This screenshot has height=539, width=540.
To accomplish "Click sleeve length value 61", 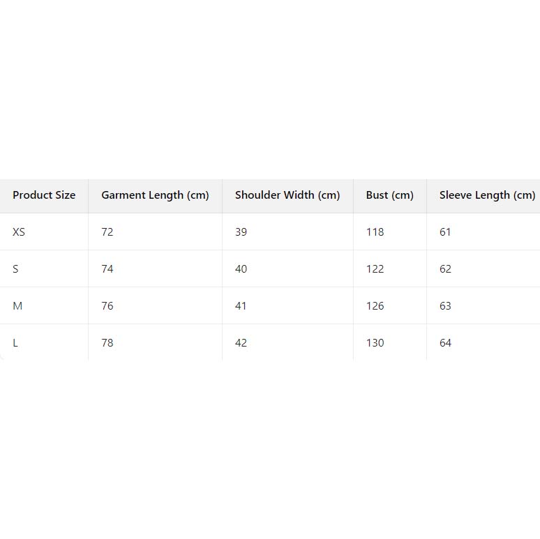I will pos(446,232).
